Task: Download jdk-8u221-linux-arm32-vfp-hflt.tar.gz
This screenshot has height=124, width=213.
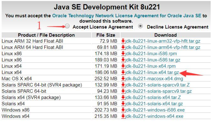Action: pos(163,41)
